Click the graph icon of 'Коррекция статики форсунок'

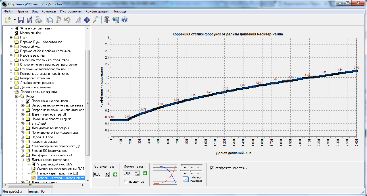[x=33, y=178]
